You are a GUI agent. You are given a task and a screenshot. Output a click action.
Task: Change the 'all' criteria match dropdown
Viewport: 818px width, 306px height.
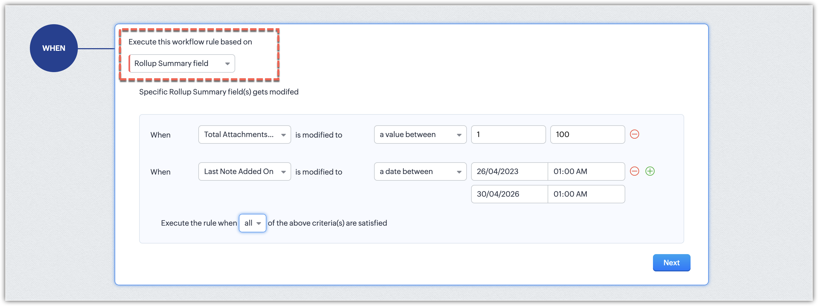(x=252, y=223)
